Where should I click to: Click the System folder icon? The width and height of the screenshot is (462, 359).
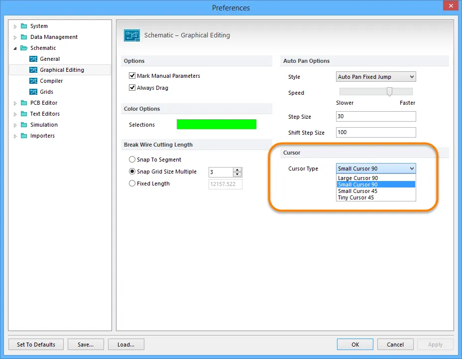coord(24,26)
